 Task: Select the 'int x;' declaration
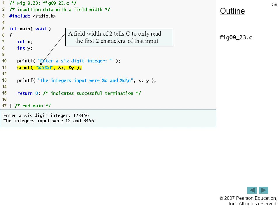24,42
